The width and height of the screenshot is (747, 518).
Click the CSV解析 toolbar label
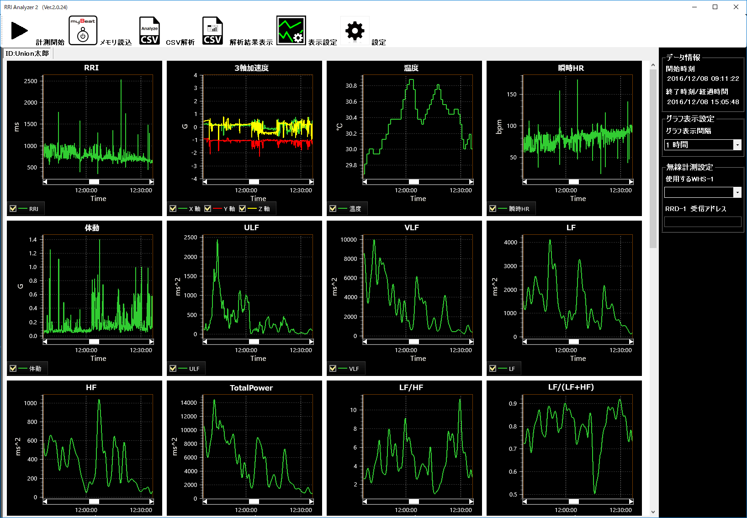[180, 42]
